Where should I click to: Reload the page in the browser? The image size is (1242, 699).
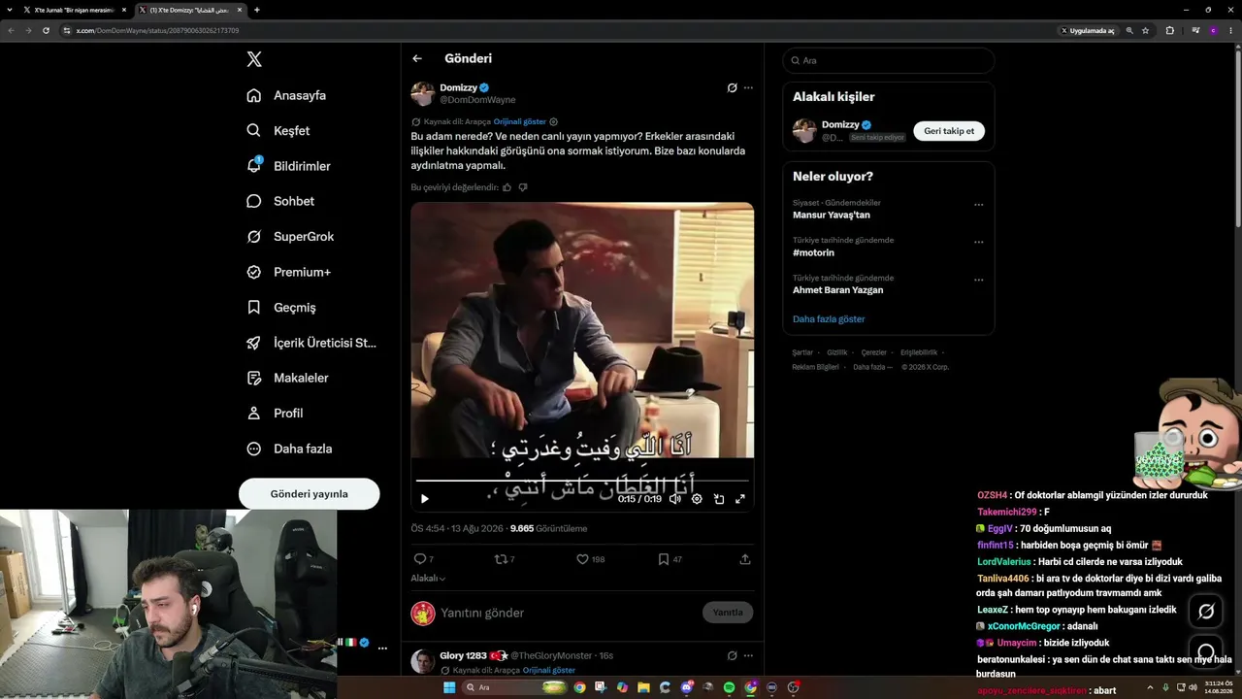tap(46, 30)
